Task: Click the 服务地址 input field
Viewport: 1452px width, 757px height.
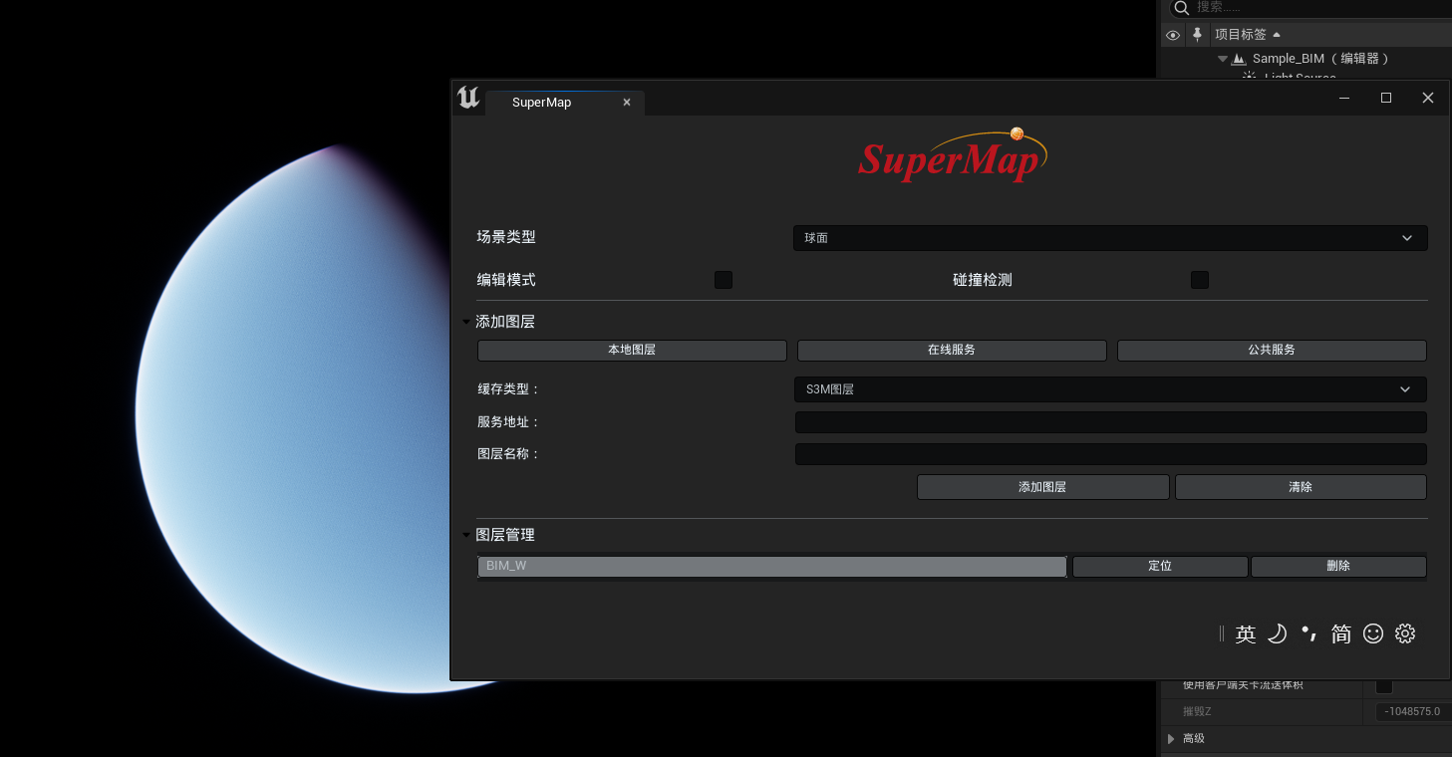Action: click(x=1110, y=422)
